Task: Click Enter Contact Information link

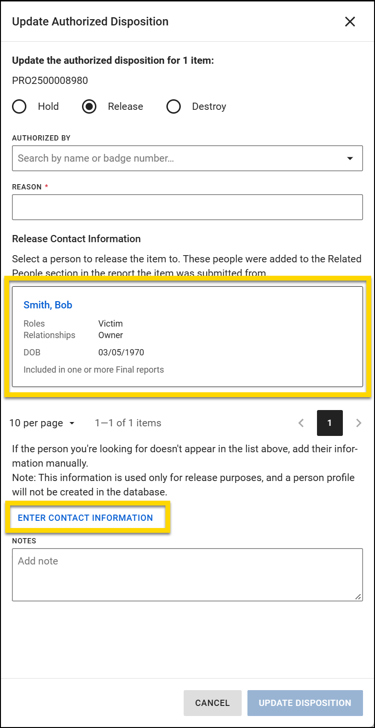Action: pos(85,518)
